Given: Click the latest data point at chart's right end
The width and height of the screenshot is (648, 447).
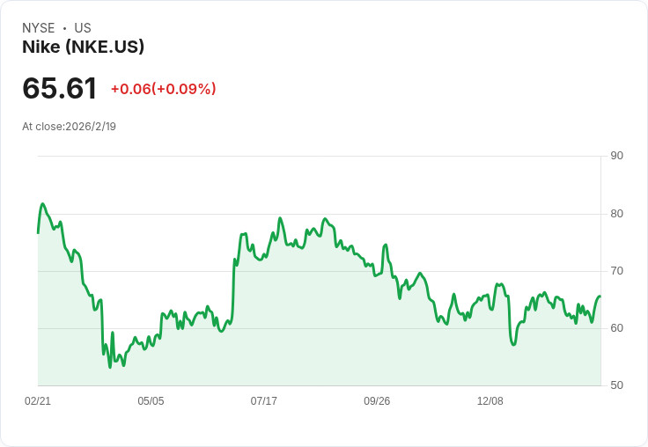Looking at the screenshot, I should pos(600,297).
